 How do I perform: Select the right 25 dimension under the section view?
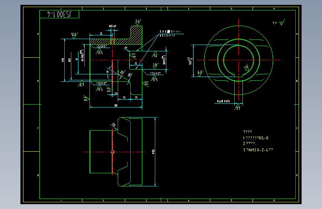(x=136, y=97)
